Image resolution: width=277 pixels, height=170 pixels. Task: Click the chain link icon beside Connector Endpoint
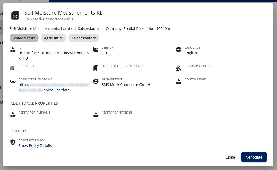coord(13,81)
